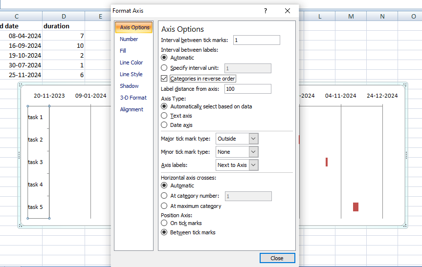Click the 20-11-2023 chart axis label
This screenshot has width=422, height=267.
tap(49, 96)
